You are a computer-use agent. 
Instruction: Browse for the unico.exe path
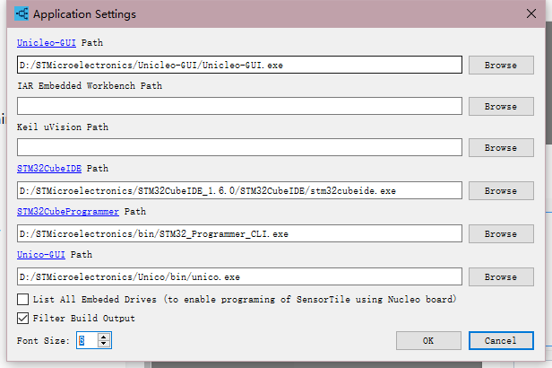point(501,277)
